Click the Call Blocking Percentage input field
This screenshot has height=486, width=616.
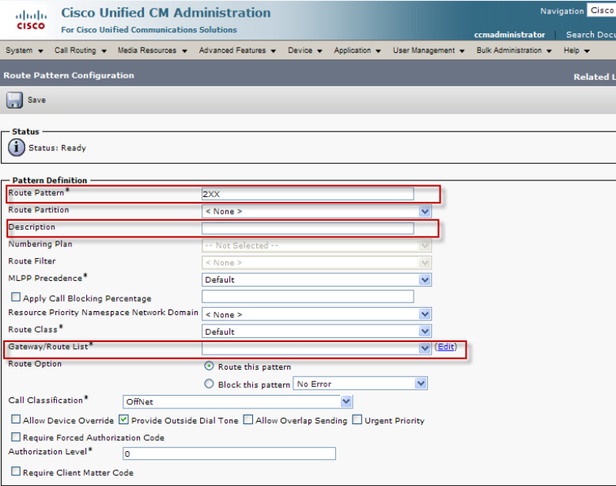point(308,296)
